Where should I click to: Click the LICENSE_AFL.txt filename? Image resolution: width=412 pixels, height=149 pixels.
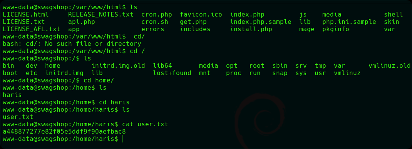31,29
